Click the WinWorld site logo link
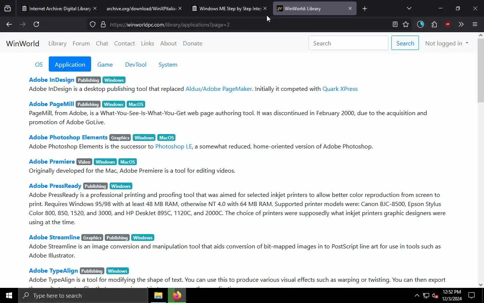This screenshot has height=303, width=484. (23, 43)
